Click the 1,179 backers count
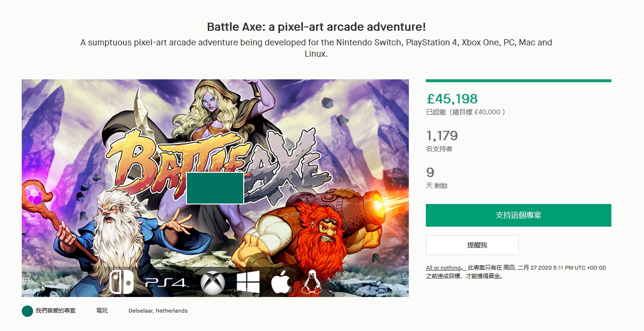Image resolution: width=644 pixels, height=331 pixels. tap(442, 136)
